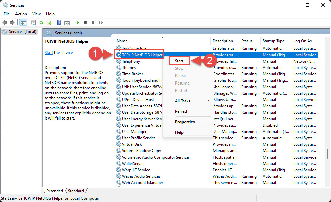Switch to the Standard tab
331x202 pixels.
(76, 191)
